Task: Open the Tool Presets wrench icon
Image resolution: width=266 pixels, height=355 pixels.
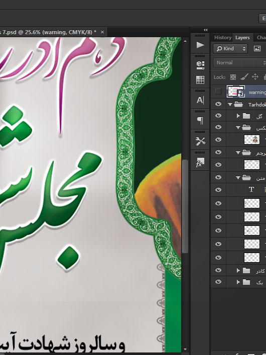Action: pyautogui.click(x=200, y=141)
